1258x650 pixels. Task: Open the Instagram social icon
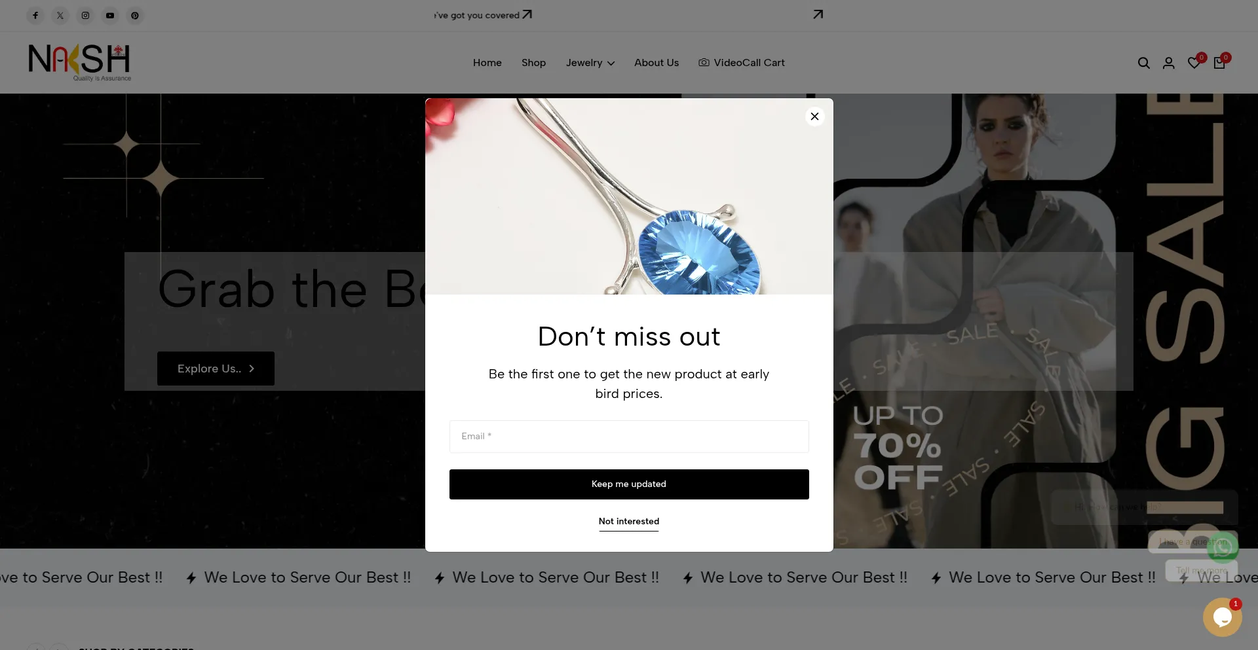[85, 15]
